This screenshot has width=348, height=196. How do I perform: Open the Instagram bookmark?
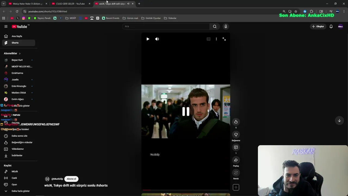point(24,18)
